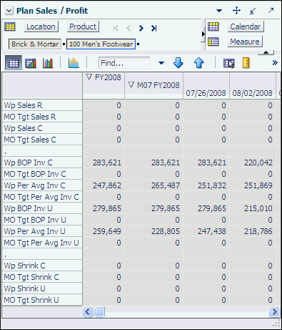Open the 100 Men's Footwear product selector

pyautogui.click(x=101, y=44)
